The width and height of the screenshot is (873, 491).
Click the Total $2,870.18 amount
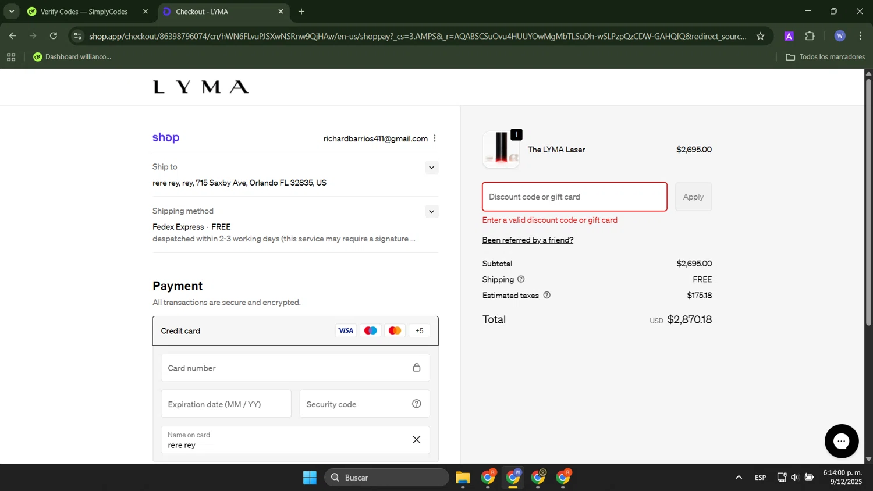point(689,319)
